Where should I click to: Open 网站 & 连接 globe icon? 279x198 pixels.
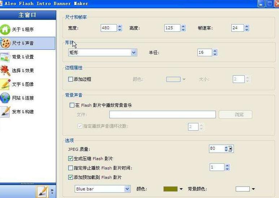pyautogui.click(x=5, y=98)
